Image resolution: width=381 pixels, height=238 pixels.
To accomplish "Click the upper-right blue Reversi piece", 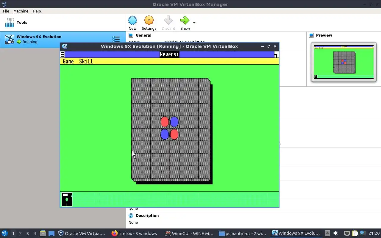I will coord(174,122).
